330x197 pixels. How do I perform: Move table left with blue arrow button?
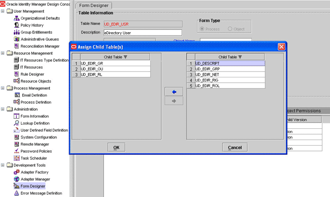(x=174, y=92)
